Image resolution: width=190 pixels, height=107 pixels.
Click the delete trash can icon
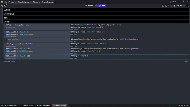[x=178, y=6]
